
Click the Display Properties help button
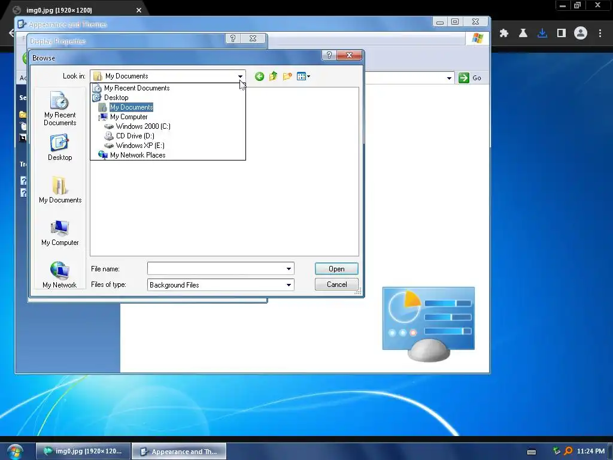tap(233, 38)
